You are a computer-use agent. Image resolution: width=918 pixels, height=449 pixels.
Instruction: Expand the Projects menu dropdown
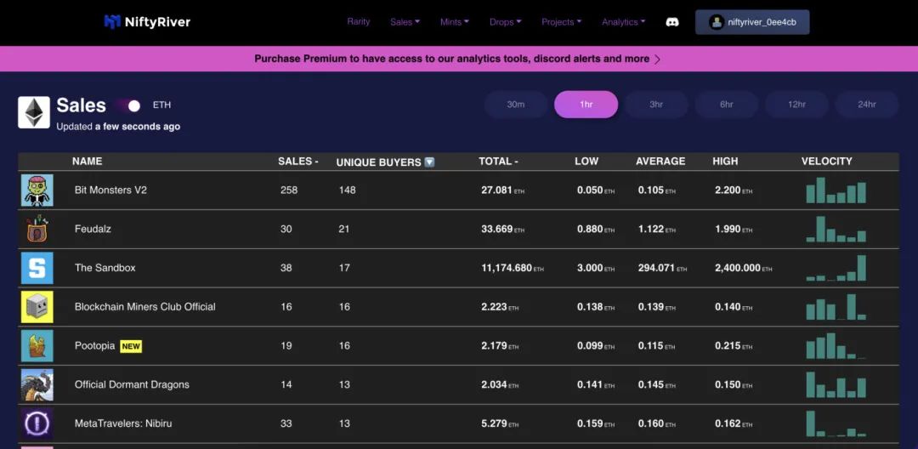(562, 22)
